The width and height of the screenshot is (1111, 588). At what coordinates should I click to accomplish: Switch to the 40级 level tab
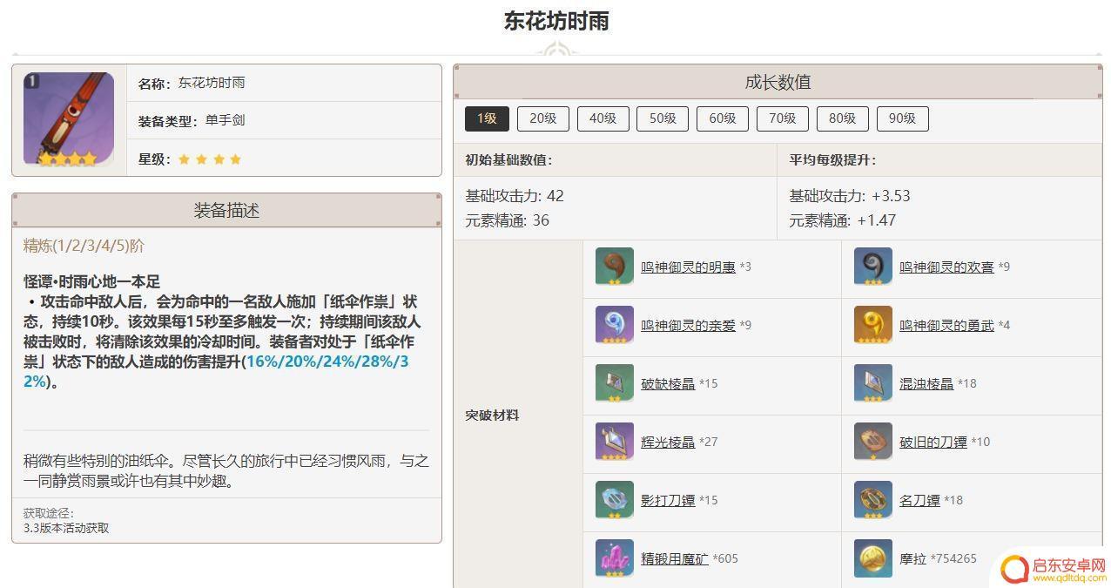[x=603, y=118]
